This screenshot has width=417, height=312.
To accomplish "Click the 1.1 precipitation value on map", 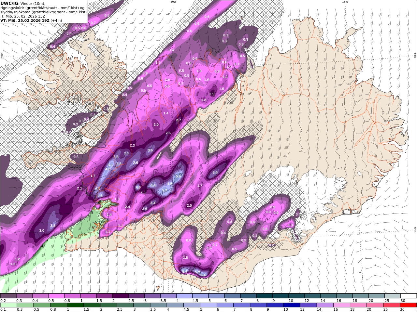I will click(121, 226).
